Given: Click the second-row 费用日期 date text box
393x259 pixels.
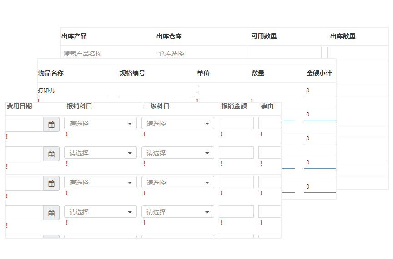Looking at the screenshot, I should click(25, 154).
